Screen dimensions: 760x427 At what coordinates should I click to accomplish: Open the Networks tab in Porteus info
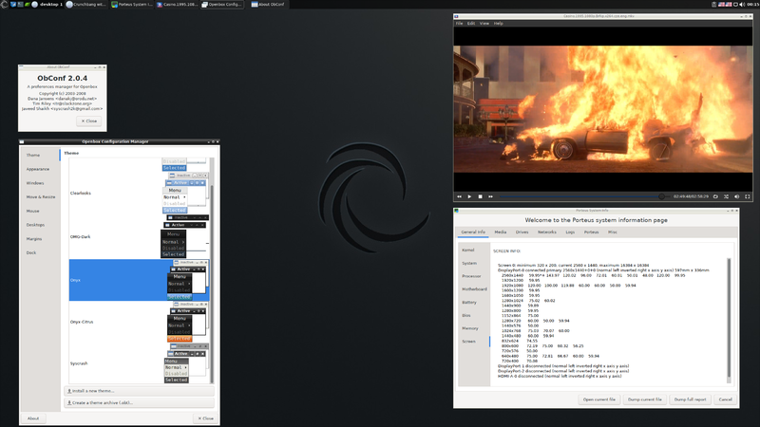point(547,232)
